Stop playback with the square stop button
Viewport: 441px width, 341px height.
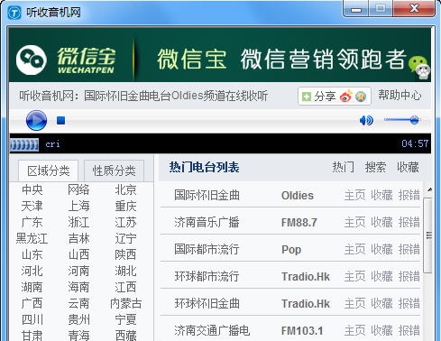61,120
